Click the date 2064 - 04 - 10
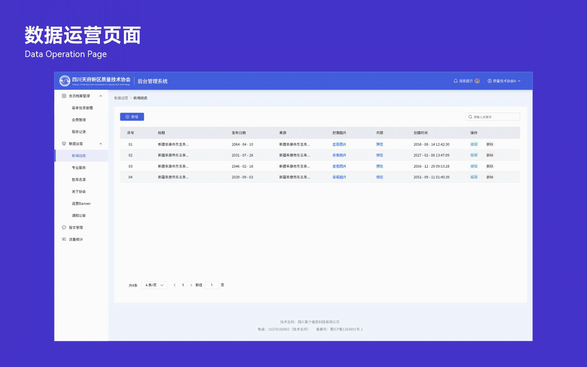Screen dimensions: 587x367 242,144
